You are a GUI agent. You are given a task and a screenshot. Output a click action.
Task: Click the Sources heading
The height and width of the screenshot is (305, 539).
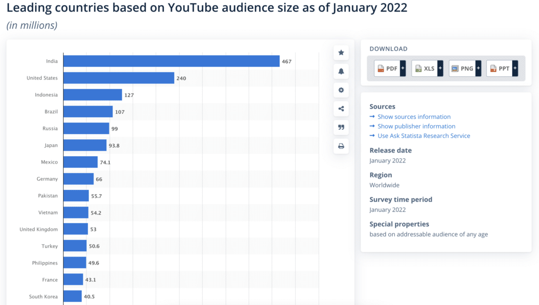point(382,106)
